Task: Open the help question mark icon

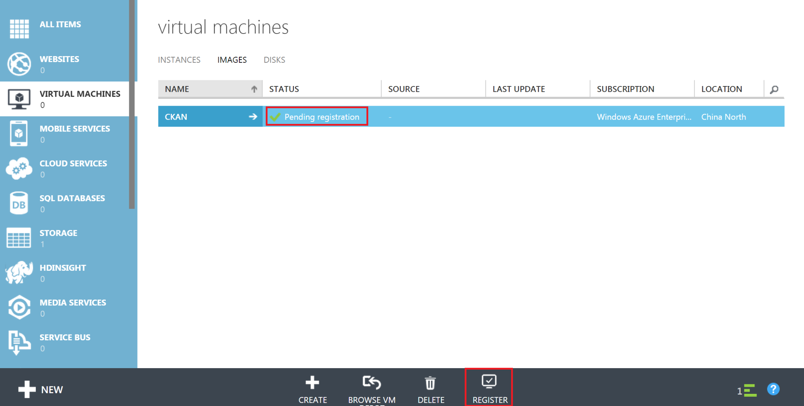Action: (773, 389)
